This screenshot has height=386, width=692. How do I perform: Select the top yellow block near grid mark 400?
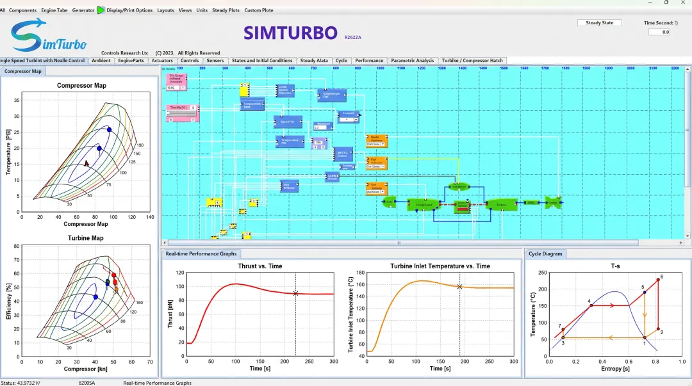[245, 90]
